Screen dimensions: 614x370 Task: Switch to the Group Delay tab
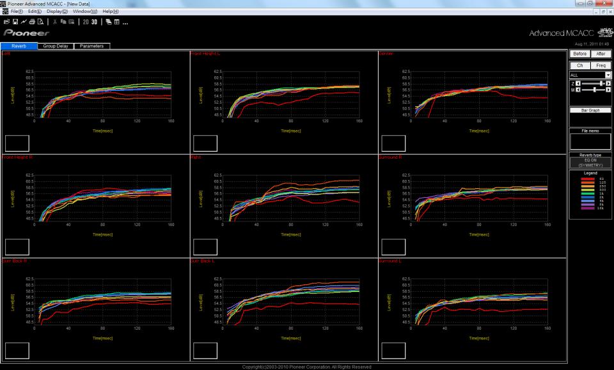pyautogui.click(x=56, y=46)
